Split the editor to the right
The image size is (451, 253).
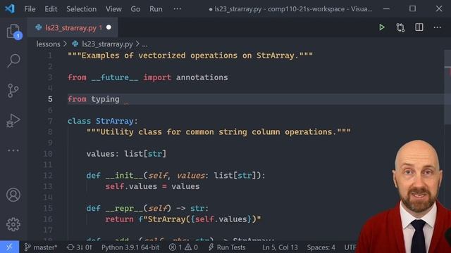419,27
